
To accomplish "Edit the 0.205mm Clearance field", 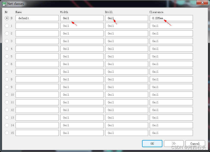I will 171,18.
